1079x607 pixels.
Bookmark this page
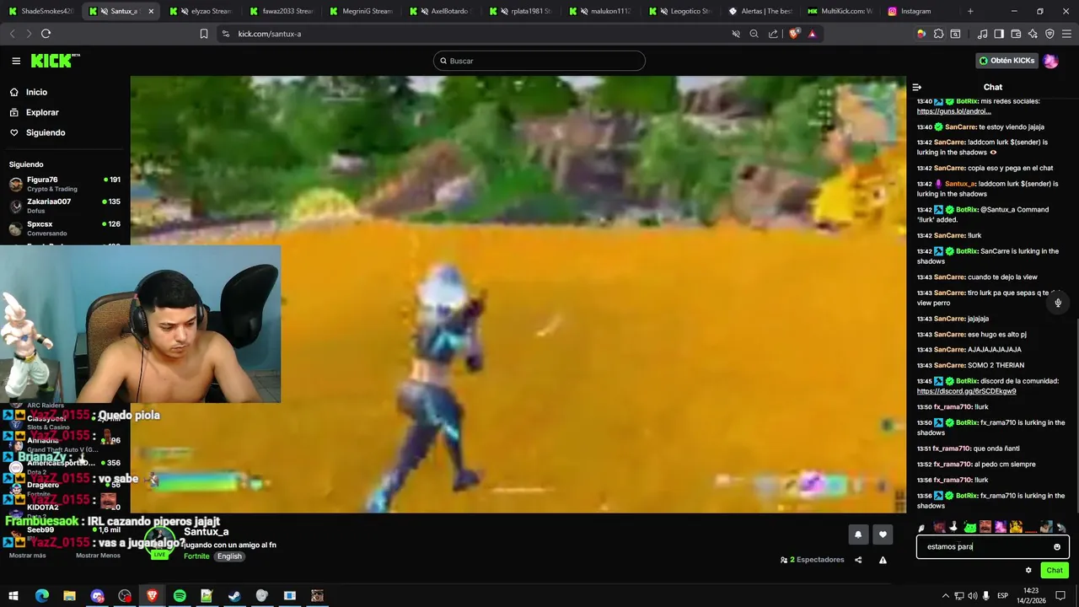click(x=204, y=34)
